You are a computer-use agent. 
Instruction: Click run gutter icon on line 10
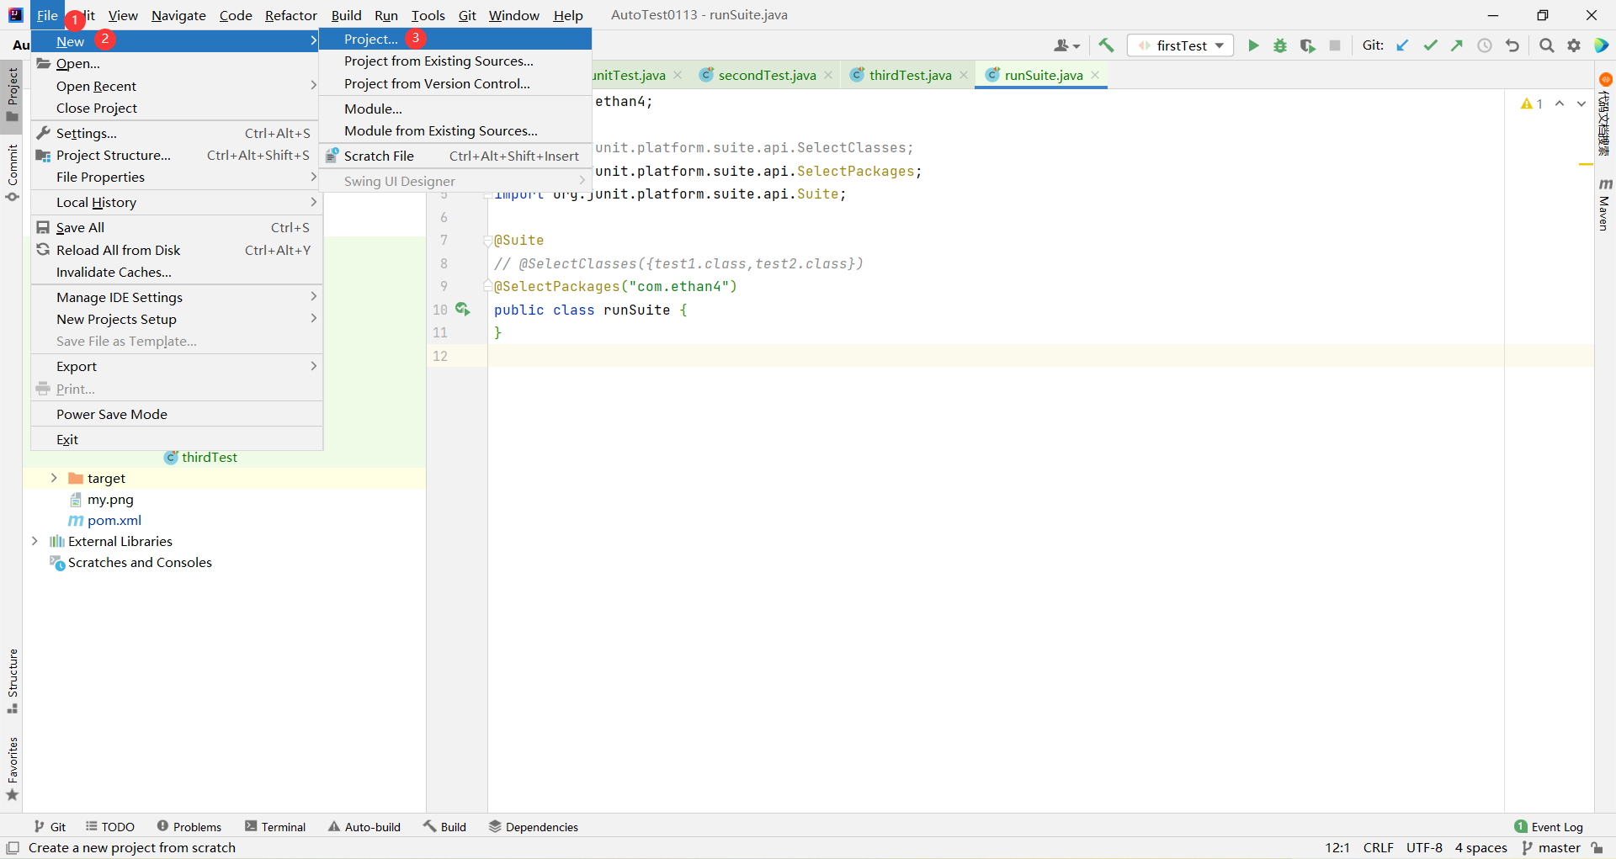(x=463, y=310)
